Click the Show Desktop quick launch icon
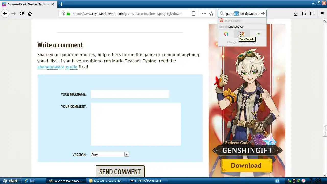This screenshot has height=184, width=327. pos(32,181)
